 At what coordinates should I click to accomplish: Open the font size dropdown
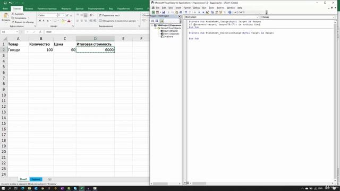(64, 15)
